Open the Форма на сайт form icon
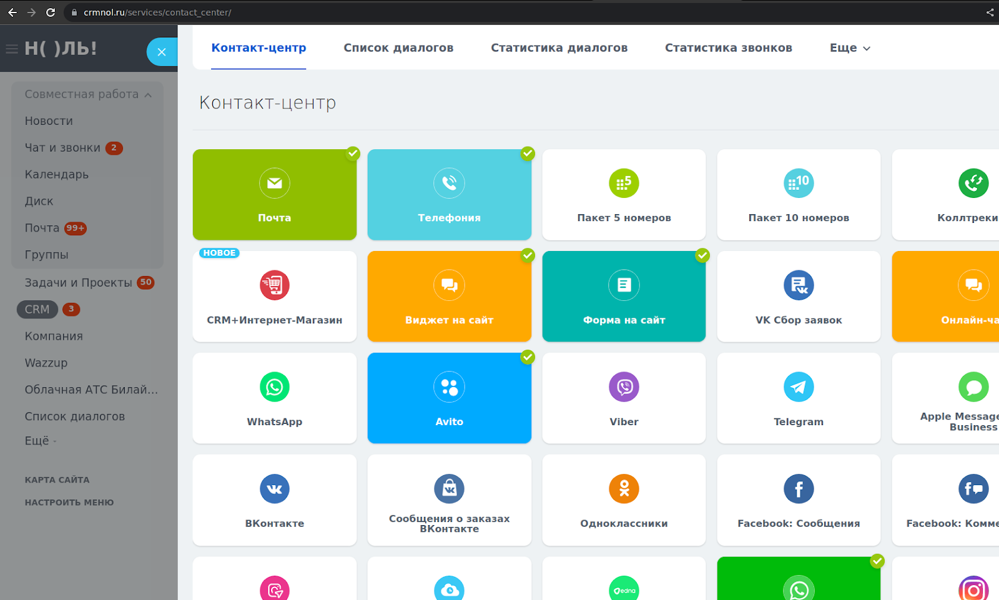999x600 pixels. click(x=624, y=285)
